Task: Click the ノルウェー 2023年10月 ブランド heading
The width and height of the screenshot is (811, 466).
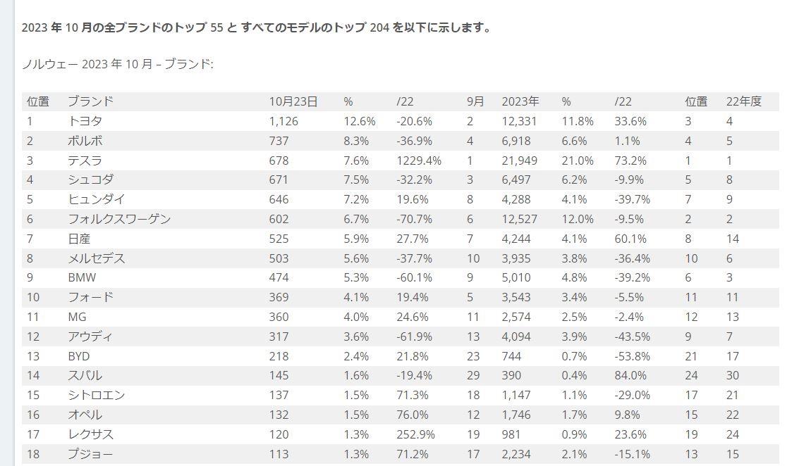Action: 117,64
